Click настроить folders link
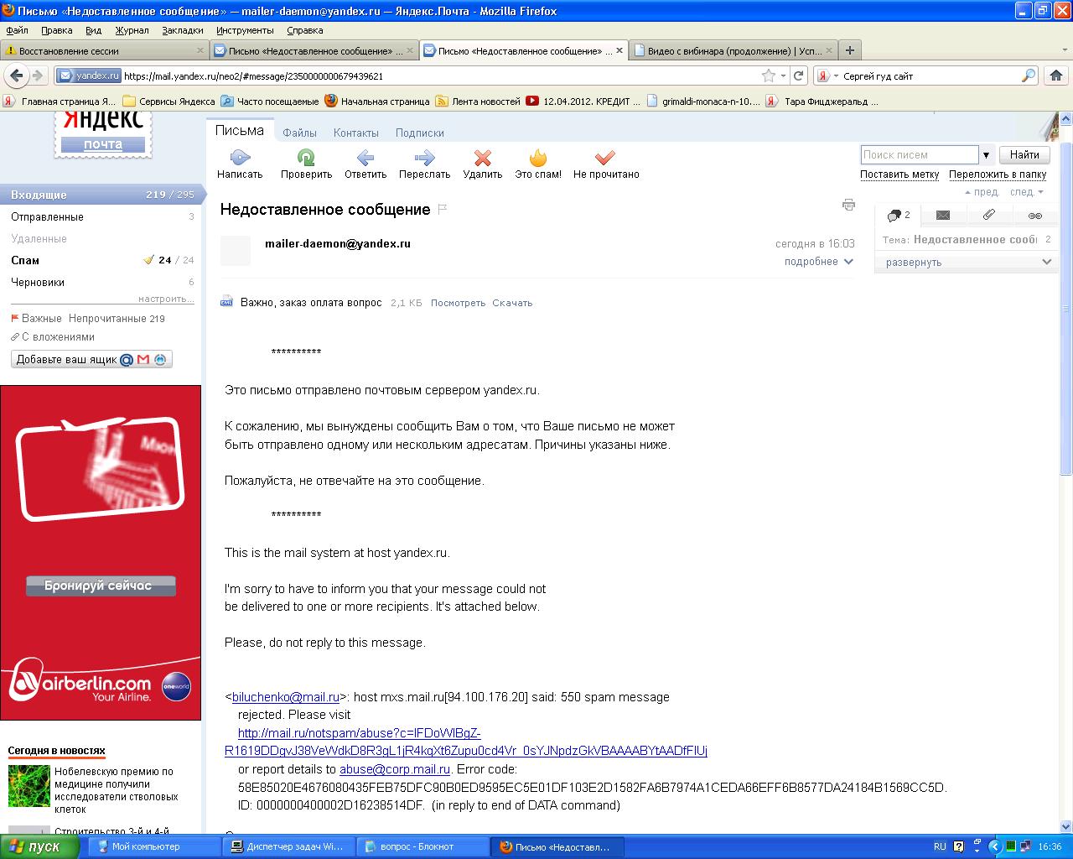Viewport: 1073px width, 859px height. (166, 299)
